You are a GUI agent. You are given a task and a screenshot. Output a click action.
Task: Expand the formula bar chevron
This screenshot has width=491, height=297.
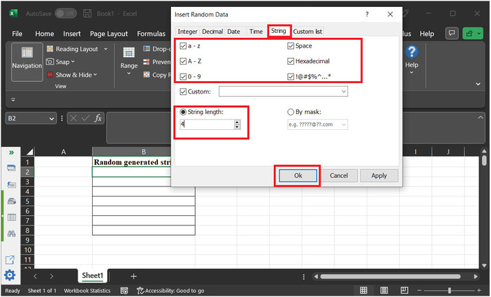[x=480, y=118]
